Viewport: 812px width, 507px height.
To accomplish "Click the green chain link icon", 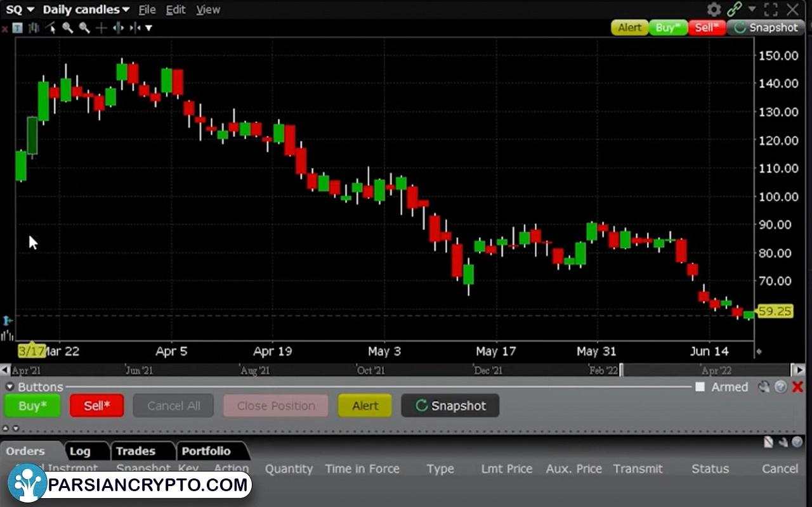I will 735,10.
